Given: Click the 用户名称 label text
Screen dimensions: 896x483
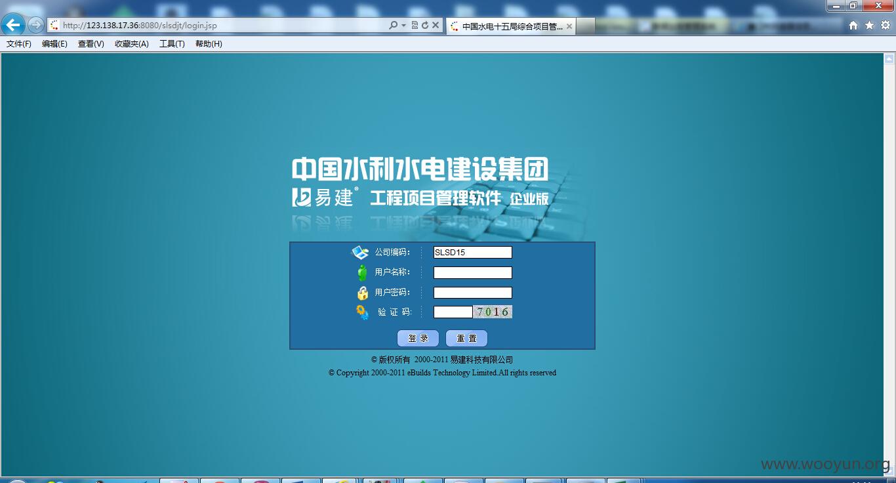Looking at the screenshot, I should click(x=392, y=272).
